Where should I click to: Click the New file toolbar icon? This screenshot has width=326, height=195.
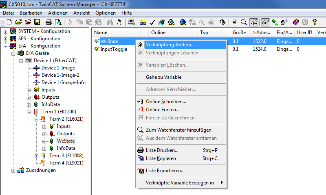click(9, 22)
